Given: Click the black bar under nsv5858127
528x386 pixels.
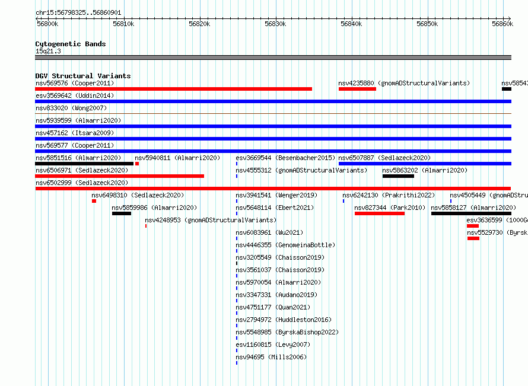Looking at the screenshot, I should pyautogui.click(x=472, y=213).
